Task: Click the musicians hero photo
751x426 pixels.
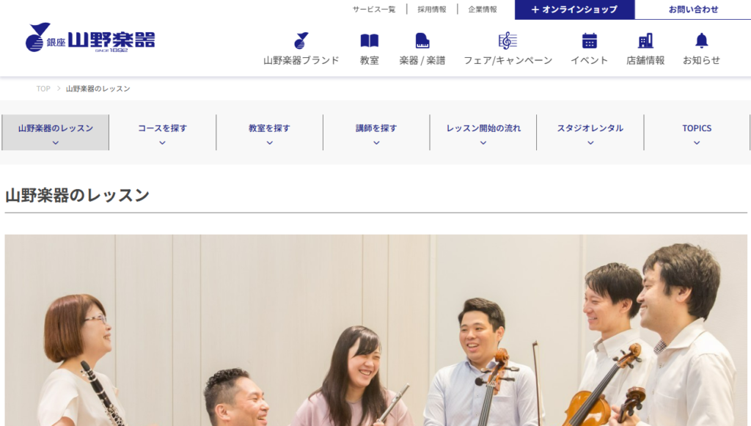Action: coord(376,330)
